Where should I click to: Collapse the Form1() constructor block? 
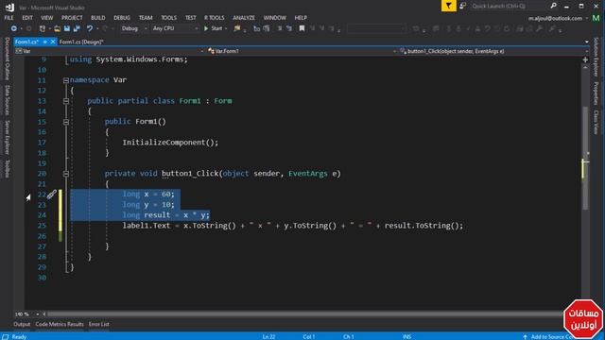66,122
